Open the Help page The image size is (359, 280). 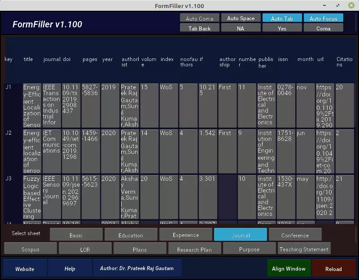(x=70, y=268)
